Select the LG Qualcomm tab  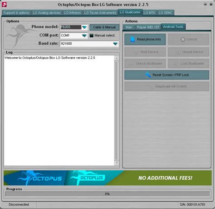[130, 12]
